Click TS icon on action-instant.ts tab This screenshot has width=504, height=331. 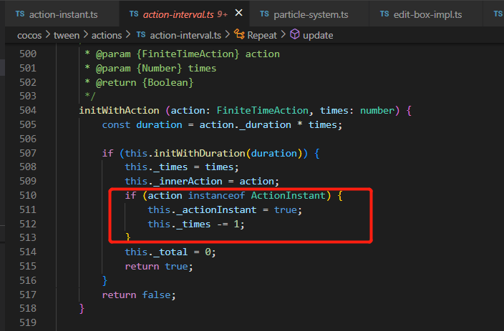point(19,14)
